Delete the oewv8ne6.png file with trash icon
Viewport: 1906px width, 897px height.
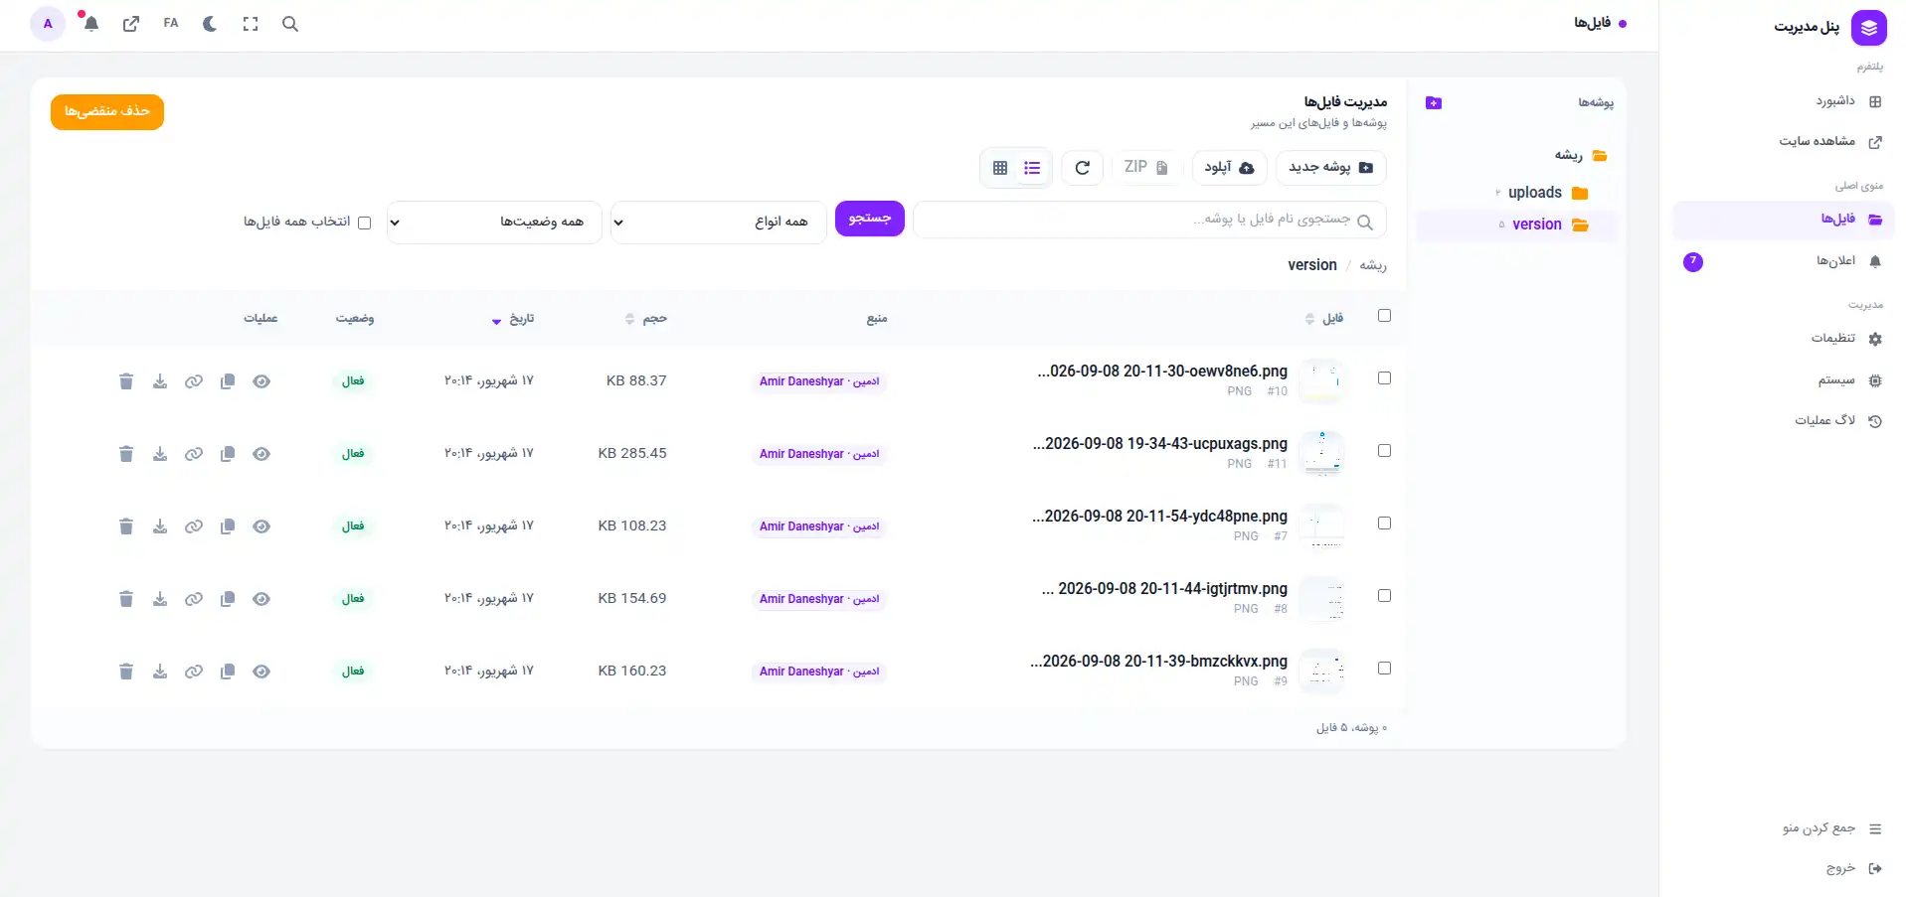point(126,381)
